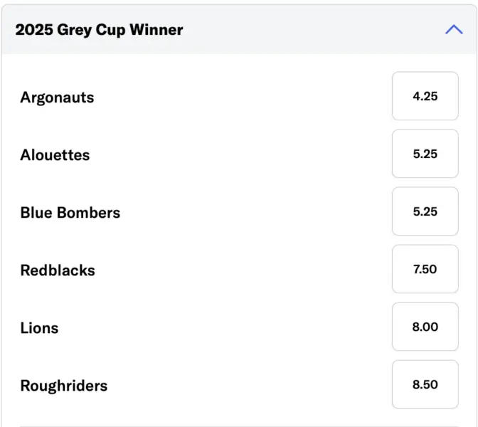Tap the 7.50 odds box

(x=425, y=269)
